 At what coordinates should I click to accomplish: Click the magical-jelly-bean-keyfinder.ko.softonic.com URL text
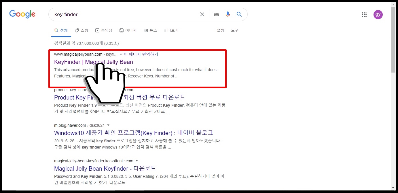[94, 161]
